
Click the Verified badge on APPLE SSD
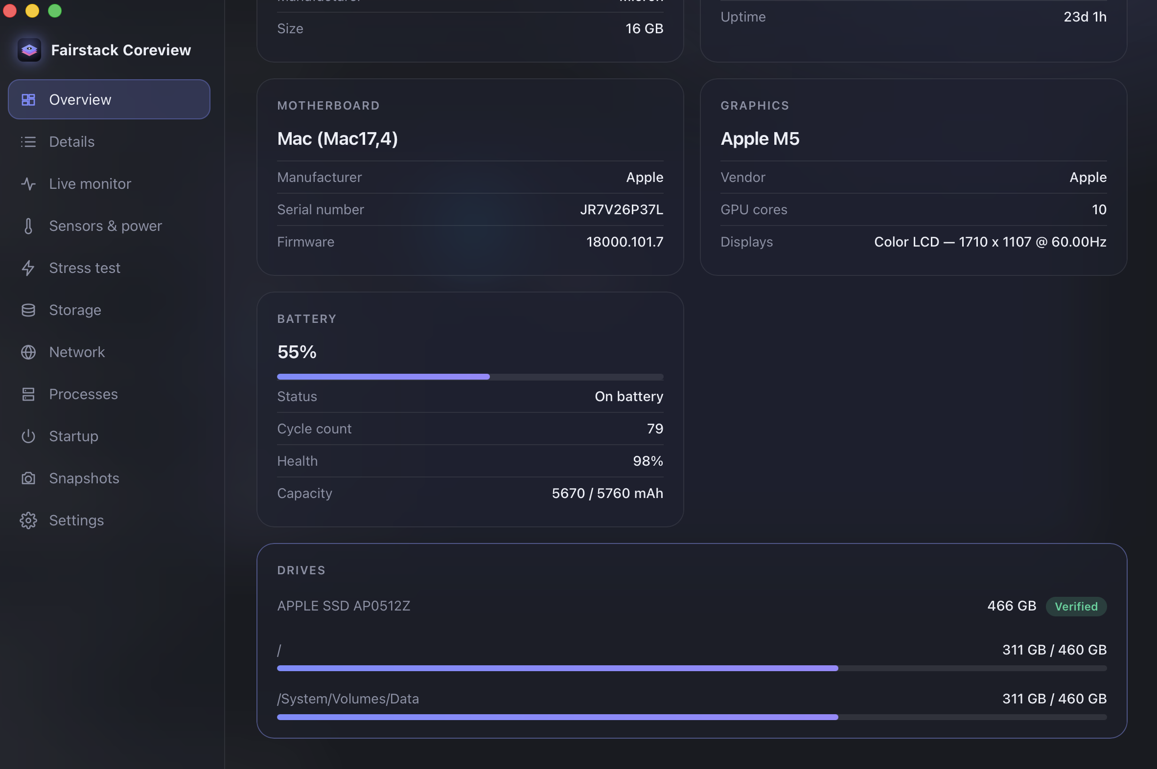(x=1076, y=606)
